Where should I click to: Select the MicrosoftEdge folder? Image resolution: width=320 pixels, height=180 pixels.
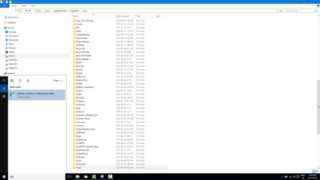tap(82, 59)
